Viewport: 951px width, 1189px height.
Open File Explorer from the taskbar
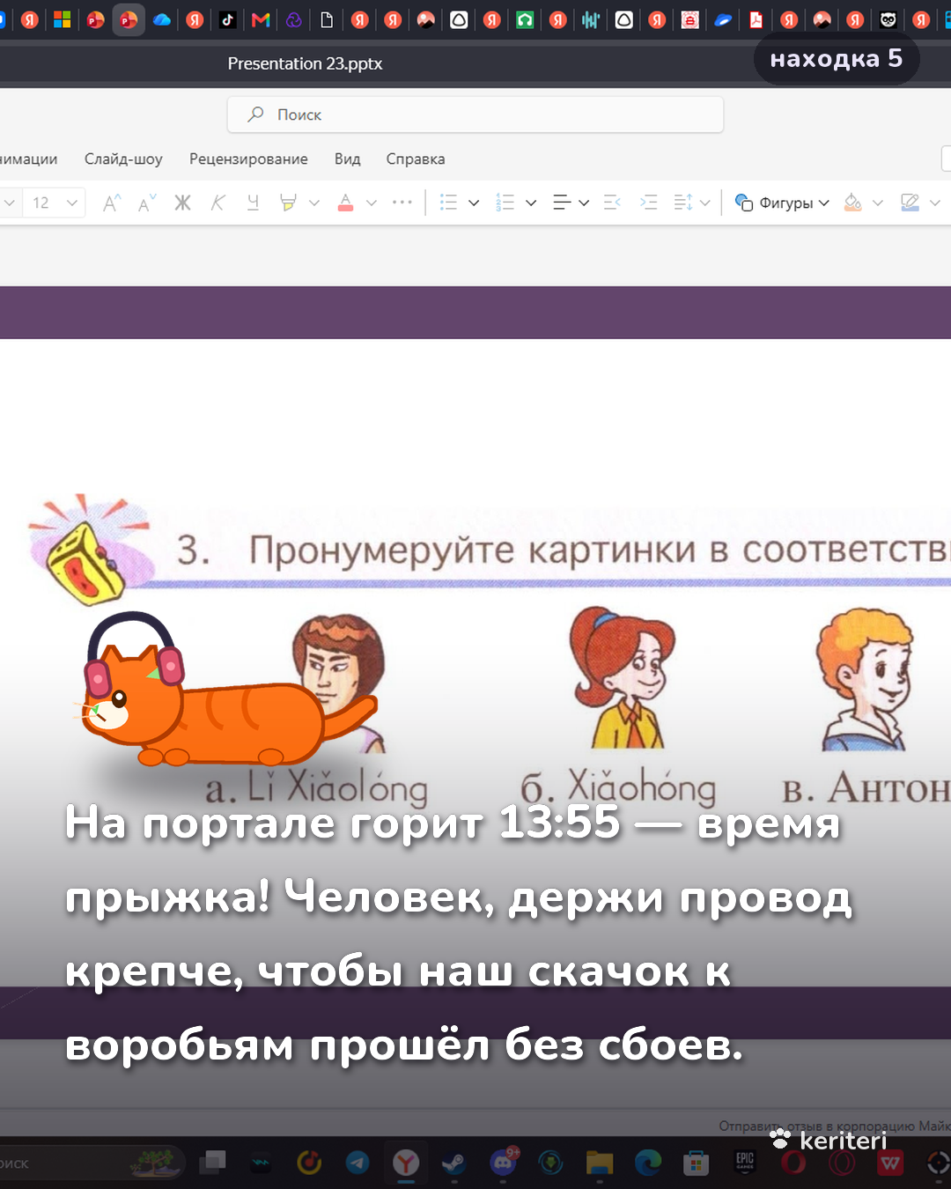599,1163
